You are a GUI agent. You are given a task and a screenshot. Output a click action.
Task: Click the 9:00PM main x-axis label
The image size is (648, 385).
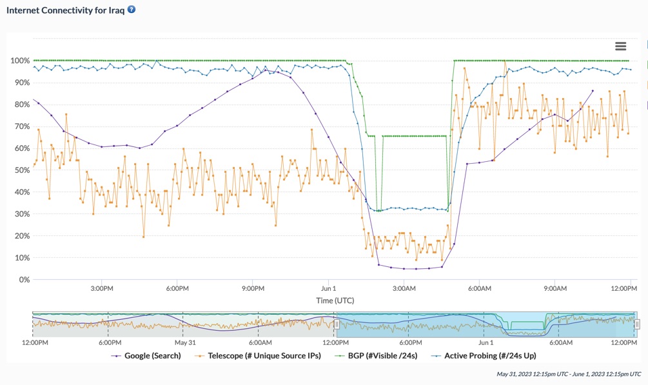click(253, 288)
